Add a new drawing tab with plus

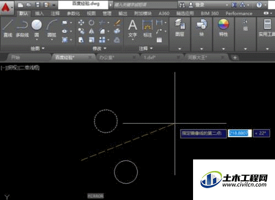tap(235, 58)
